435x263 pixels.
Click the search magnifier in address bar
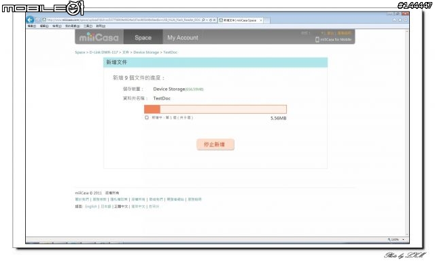point(203,20)
